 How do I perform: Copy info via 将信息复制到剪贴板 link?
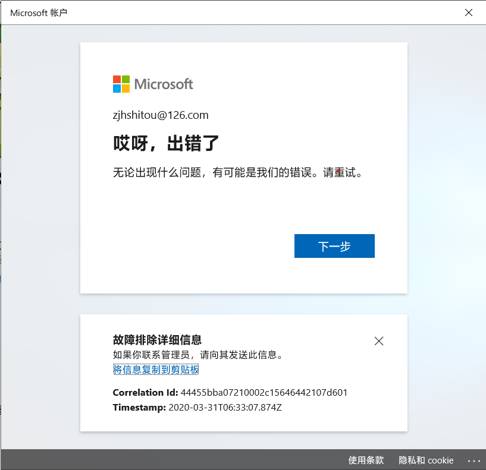156,370
